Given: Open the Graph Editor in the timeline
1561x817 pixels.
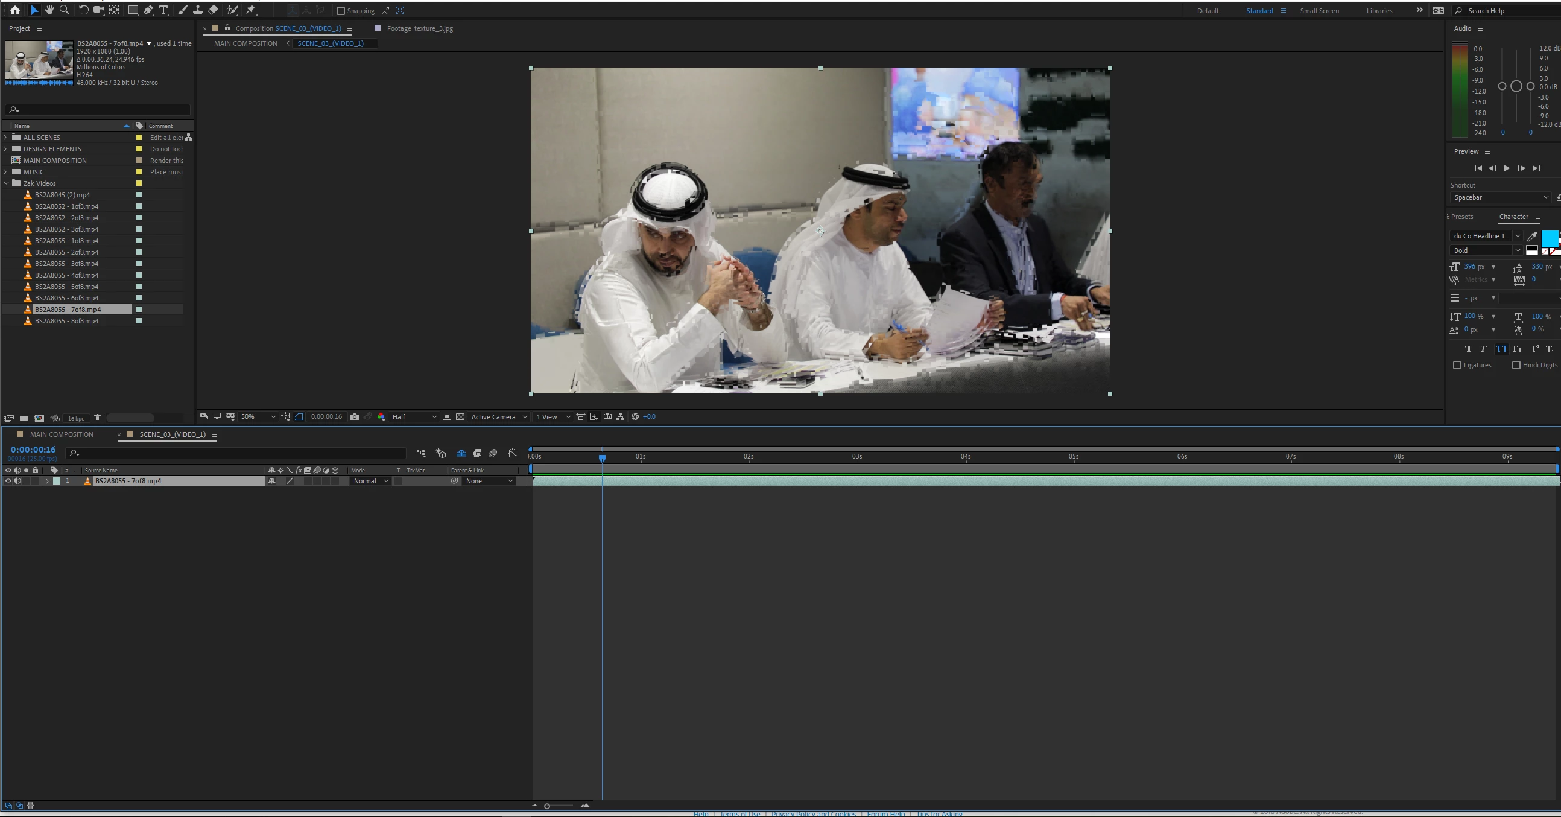Looking at the screenshot, I should (513, 453).
